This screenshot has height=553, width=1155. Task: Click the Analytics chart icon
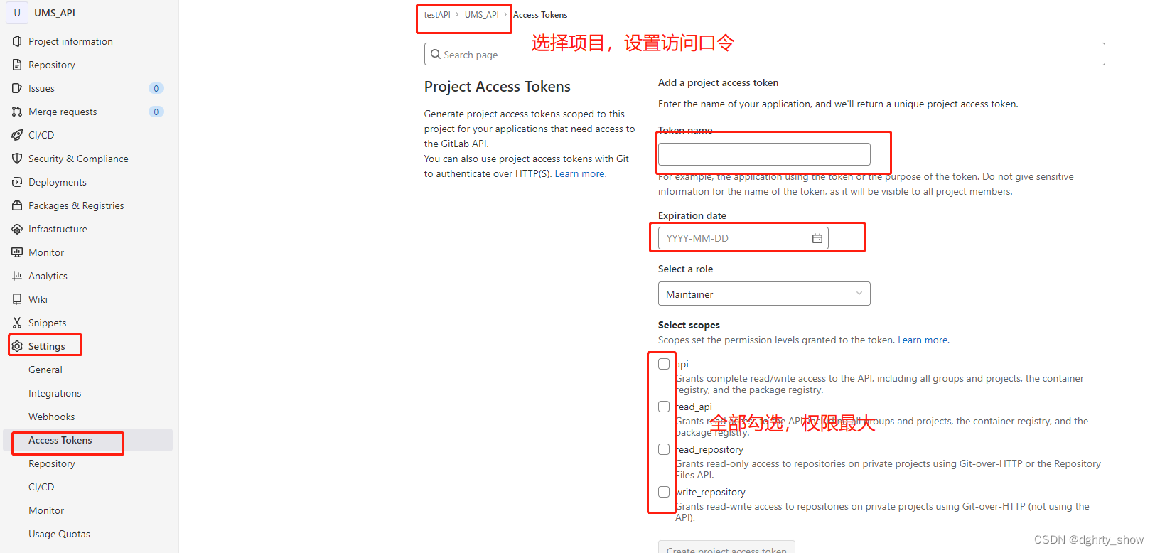point(17,276)
